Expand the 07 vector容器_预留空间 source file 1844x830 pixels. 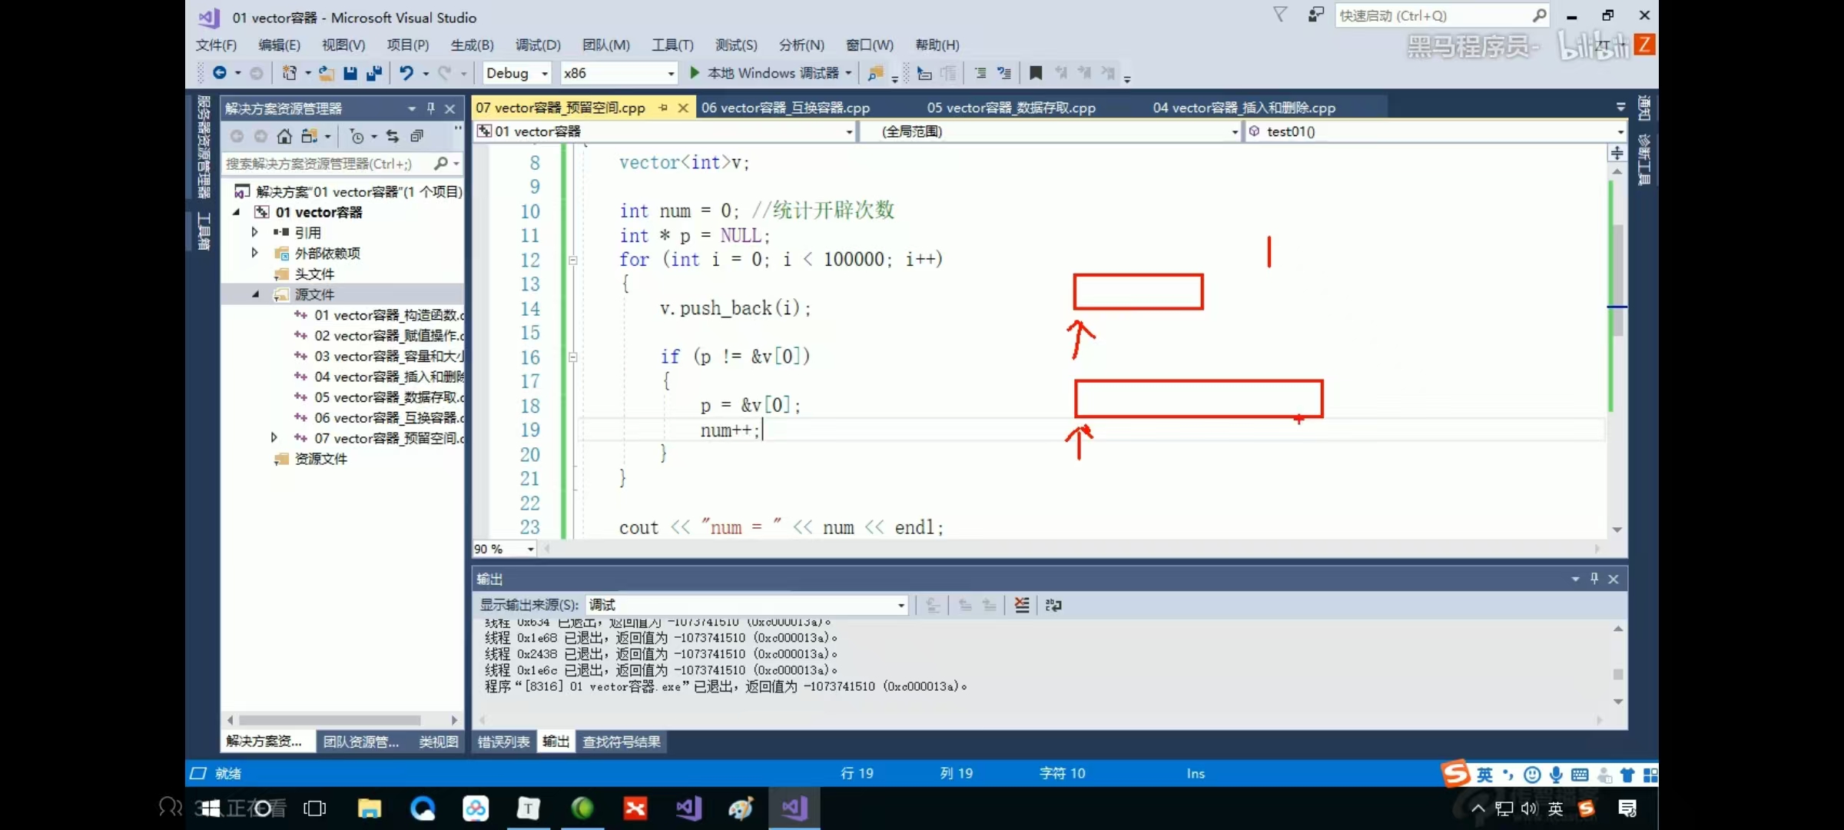(274, 438)
